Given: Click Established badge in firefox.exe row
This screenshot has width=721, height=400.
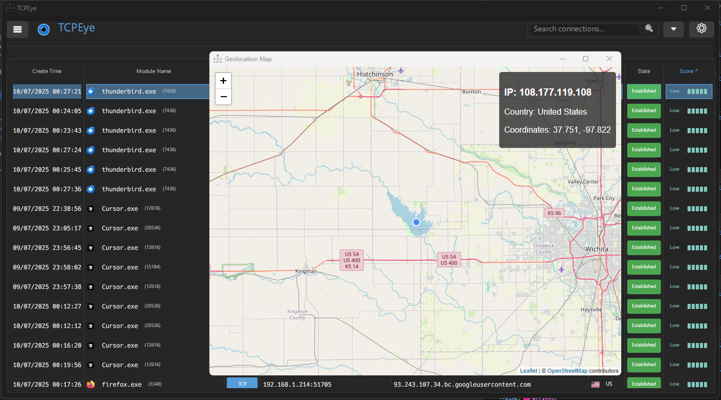Looking at the screenshot, I should [x=644, y=384].
